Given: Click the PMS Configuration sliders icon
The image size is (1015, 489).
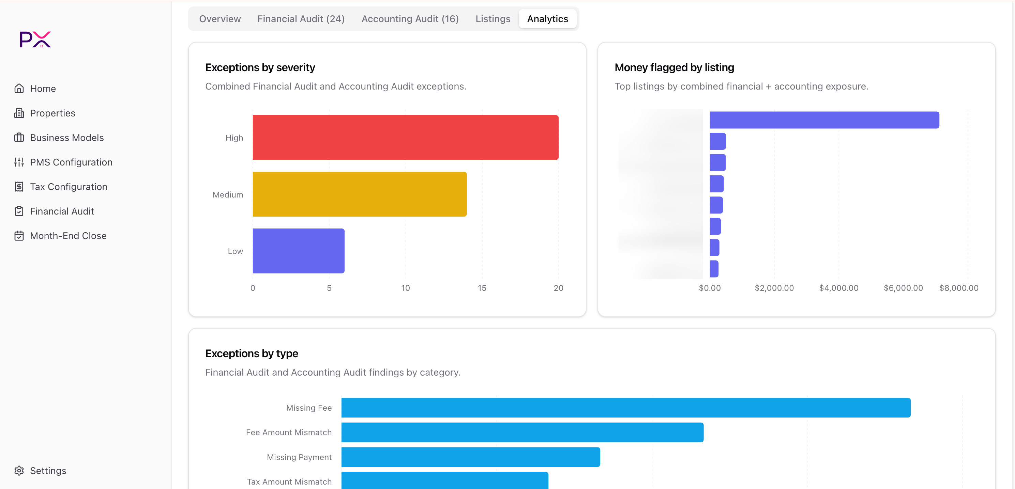Looking at the screenshot, I should pyautogui.click(x=19, y=162).
